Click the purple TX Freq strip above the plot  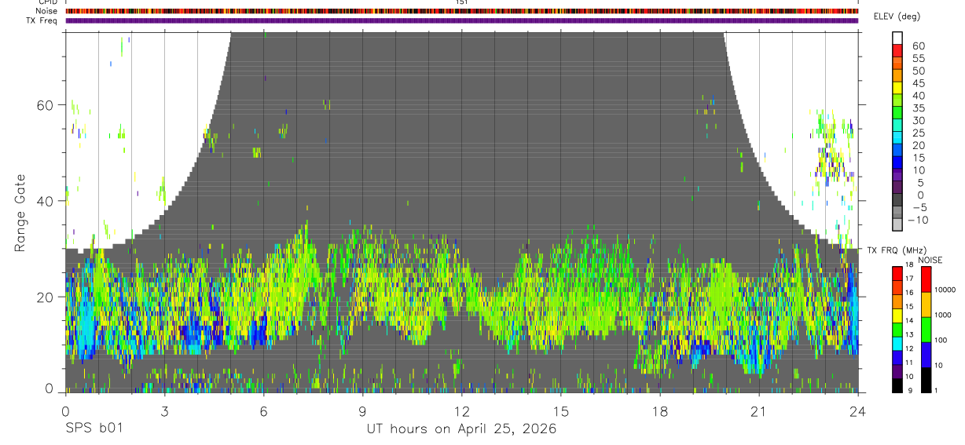(x=461, y=20)
